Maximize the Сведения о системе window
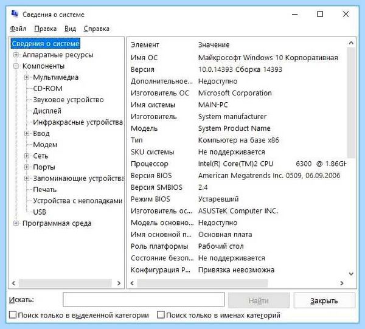The width and height of the screenshot is (365, 329). click(x=320, y=14)
